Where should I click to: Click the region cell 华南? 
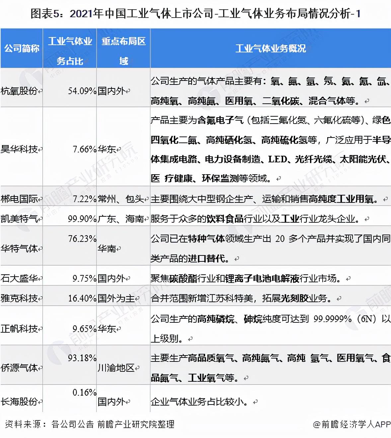(107, 248)
